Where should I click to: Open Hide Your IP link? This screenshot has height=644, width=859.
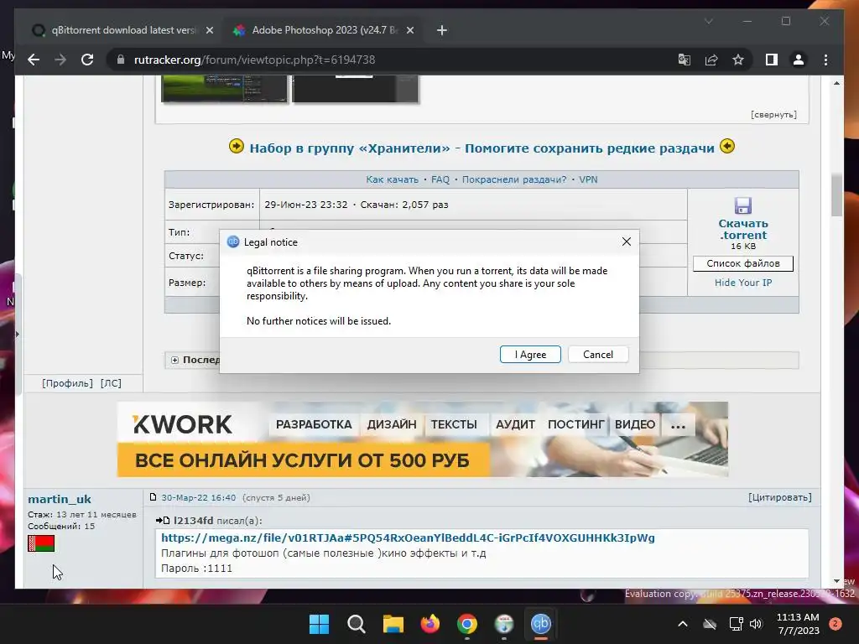[x=743, y=283]
